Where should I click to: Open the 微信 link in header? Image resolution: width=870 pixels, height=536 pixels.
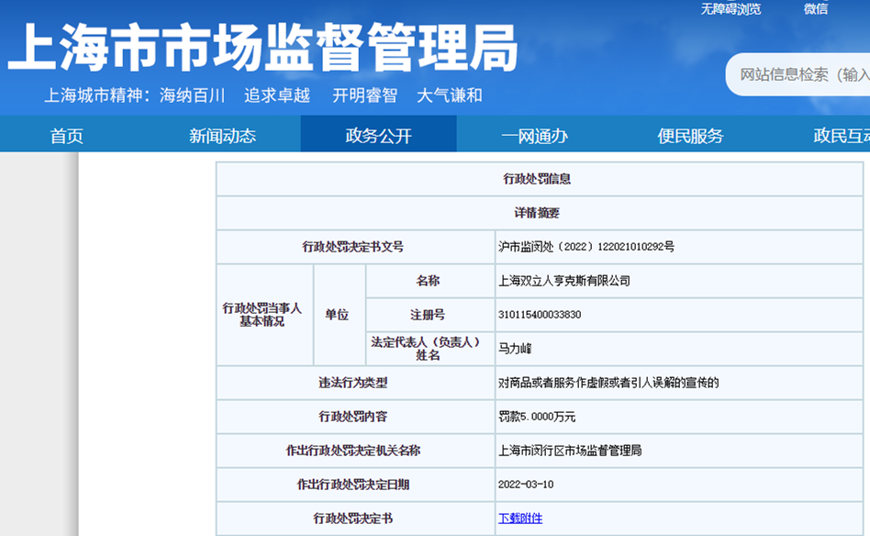pyautogui.click(x=816, y=9)
